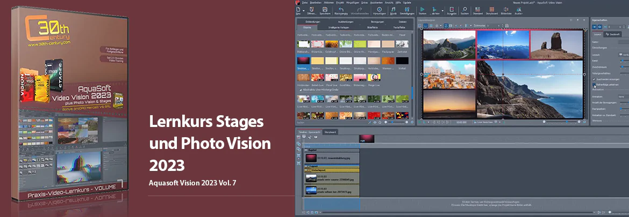The height and width of the screenshot is (217, 629).
Task: Save the project via Speichern icon
Action: (325, 10)
